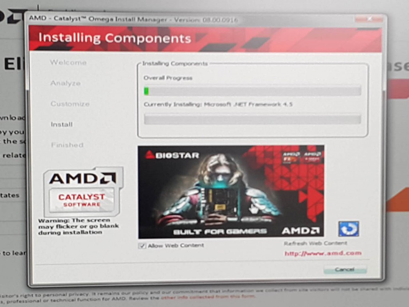Select the Welcome step in the sidebar
Viewport: 409px width, 307px height.
pyautogui.click(x=68, y=63)
